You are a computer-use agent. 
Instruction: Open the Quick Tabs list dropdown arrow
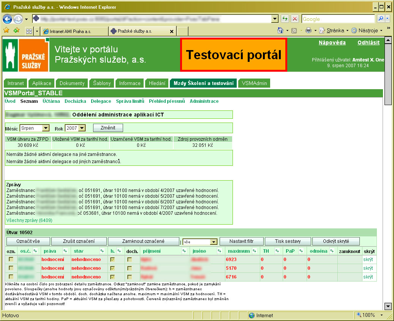tap(37, 31)
